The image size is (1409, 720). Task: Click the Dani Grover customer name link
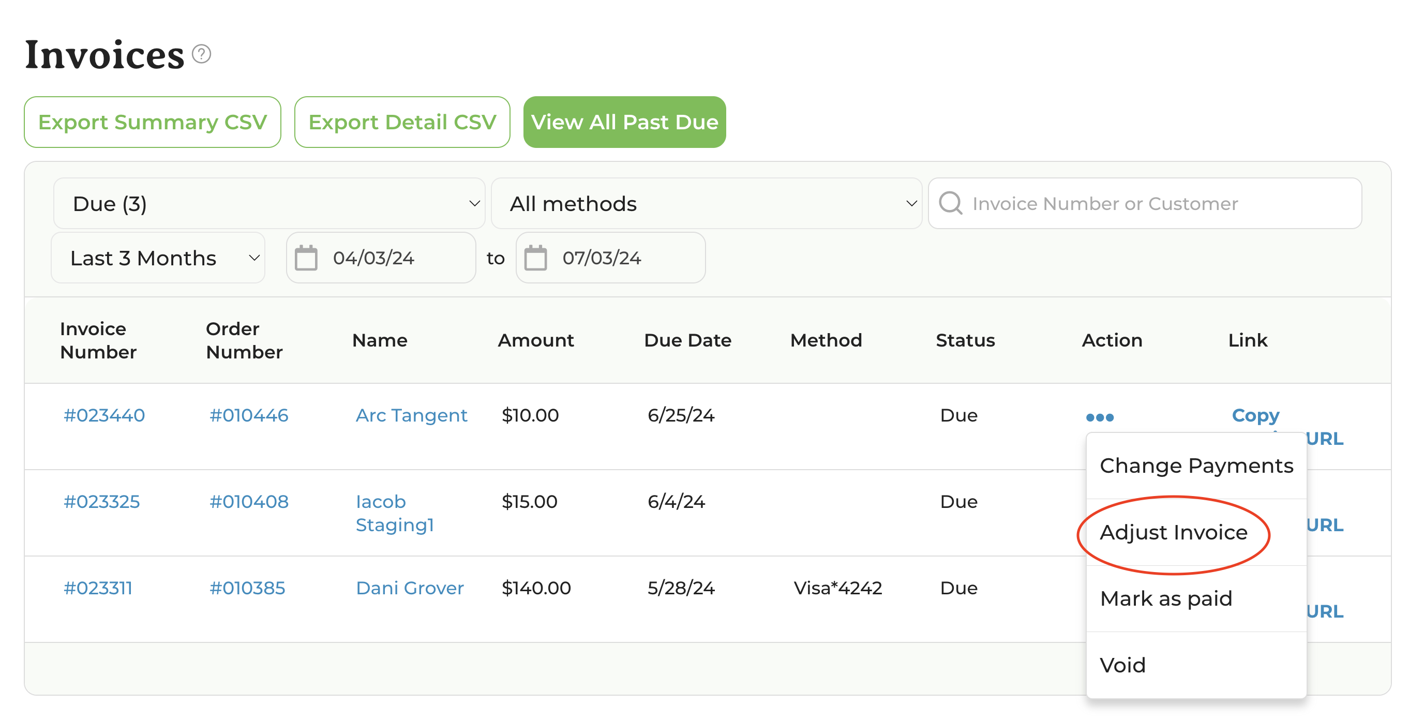point(409,588)
